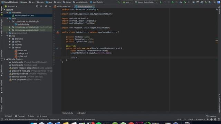Open the Resource Manager side tab
The width and height of the screenshot is (221, 124).
click(x=1, y=28)
